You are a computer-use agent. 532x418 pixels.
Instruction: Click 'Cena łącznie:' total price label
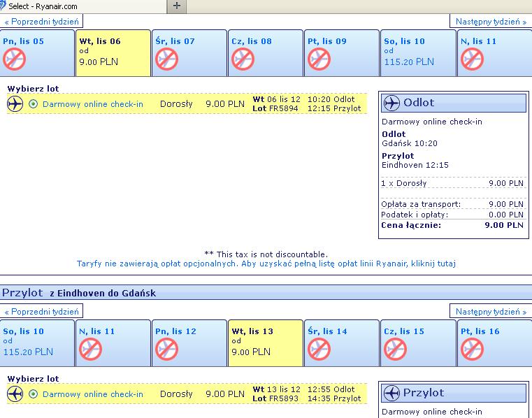(411, 225)
